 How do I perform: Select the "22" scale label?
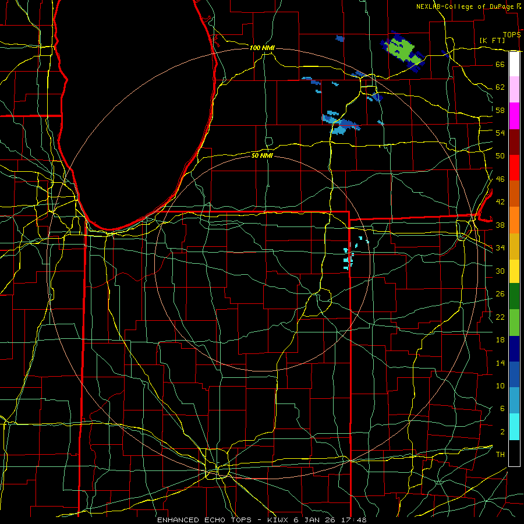(500, 317)
